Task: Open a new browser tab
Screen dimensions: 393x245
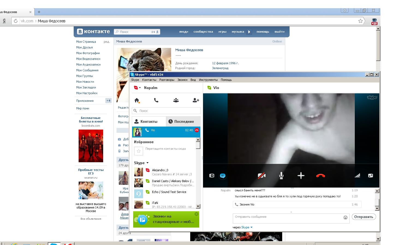Action: [39, 12]
